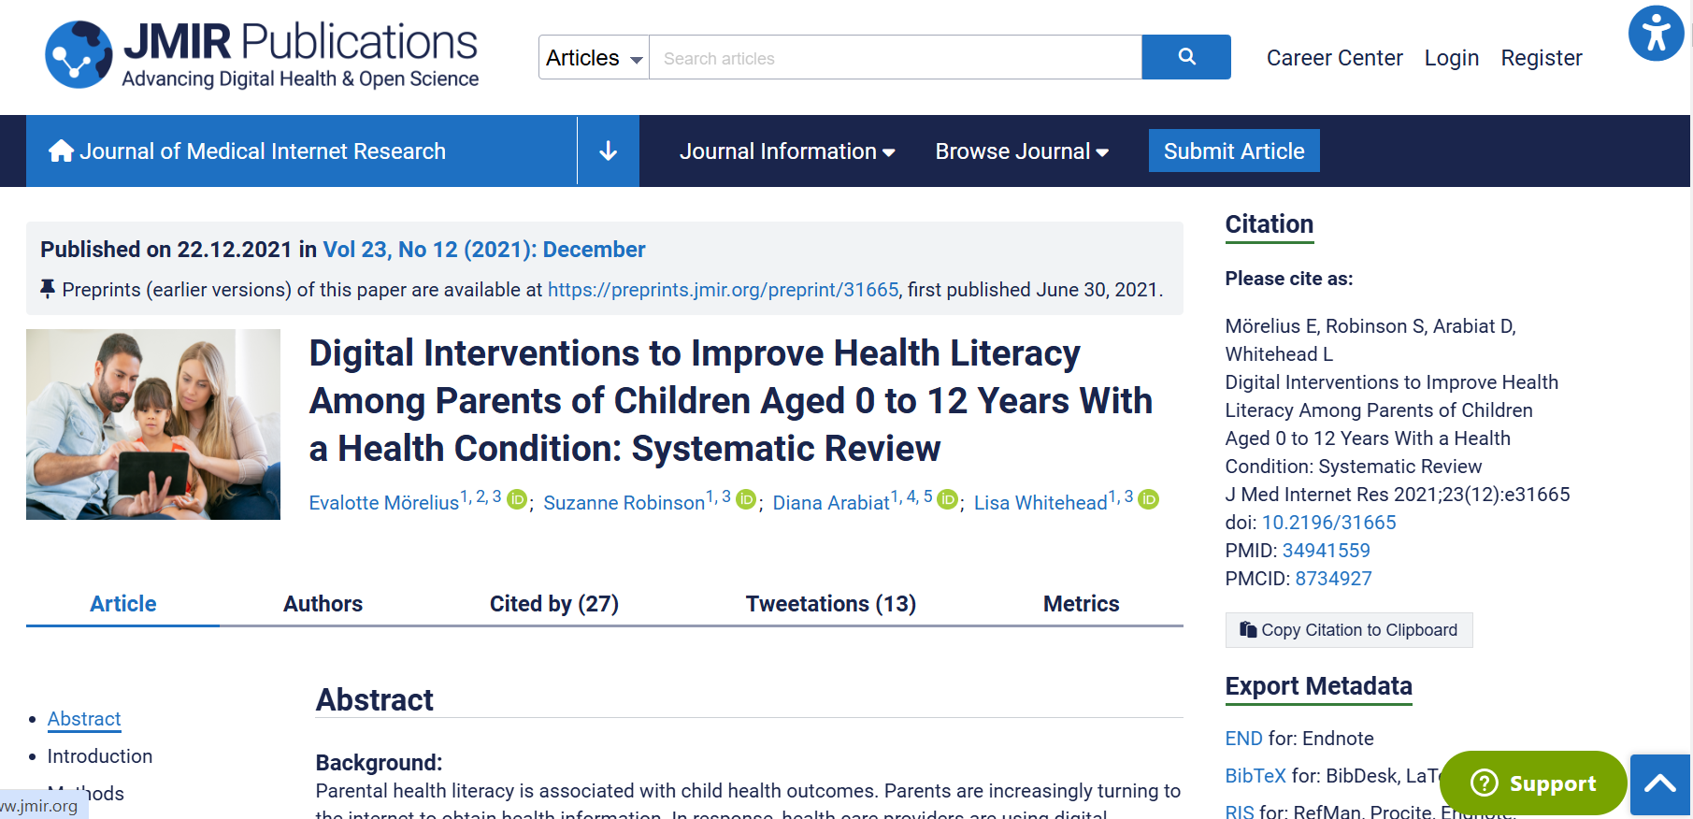Screen dimensions: 1693x819
Task: Open the green Support chat button
Action: (x=1532, y=783)
